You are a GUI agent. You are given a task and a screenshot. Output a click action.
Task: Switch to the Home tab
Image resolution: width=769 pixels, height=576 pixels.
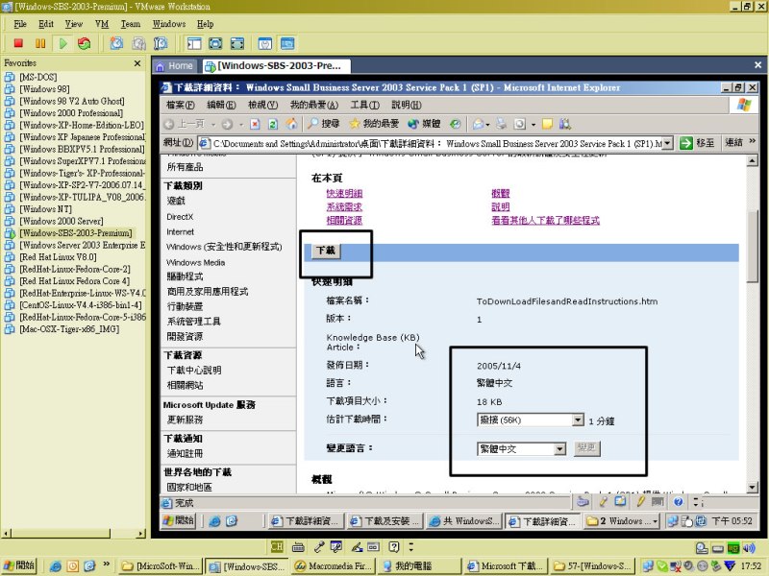175,65
